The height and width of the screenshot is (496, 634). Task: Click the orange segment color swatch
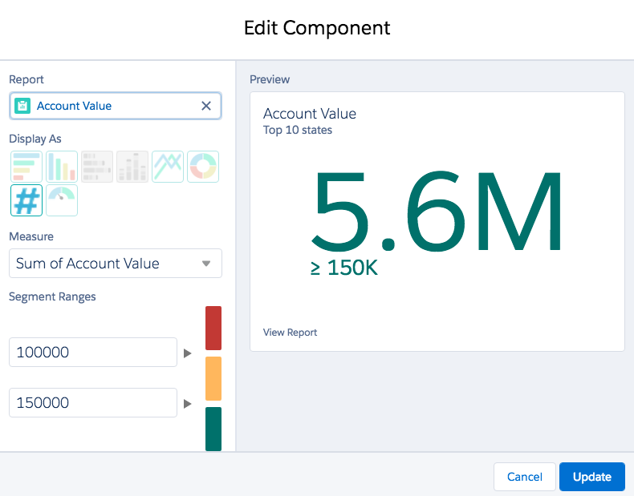(x=213, y=378)
